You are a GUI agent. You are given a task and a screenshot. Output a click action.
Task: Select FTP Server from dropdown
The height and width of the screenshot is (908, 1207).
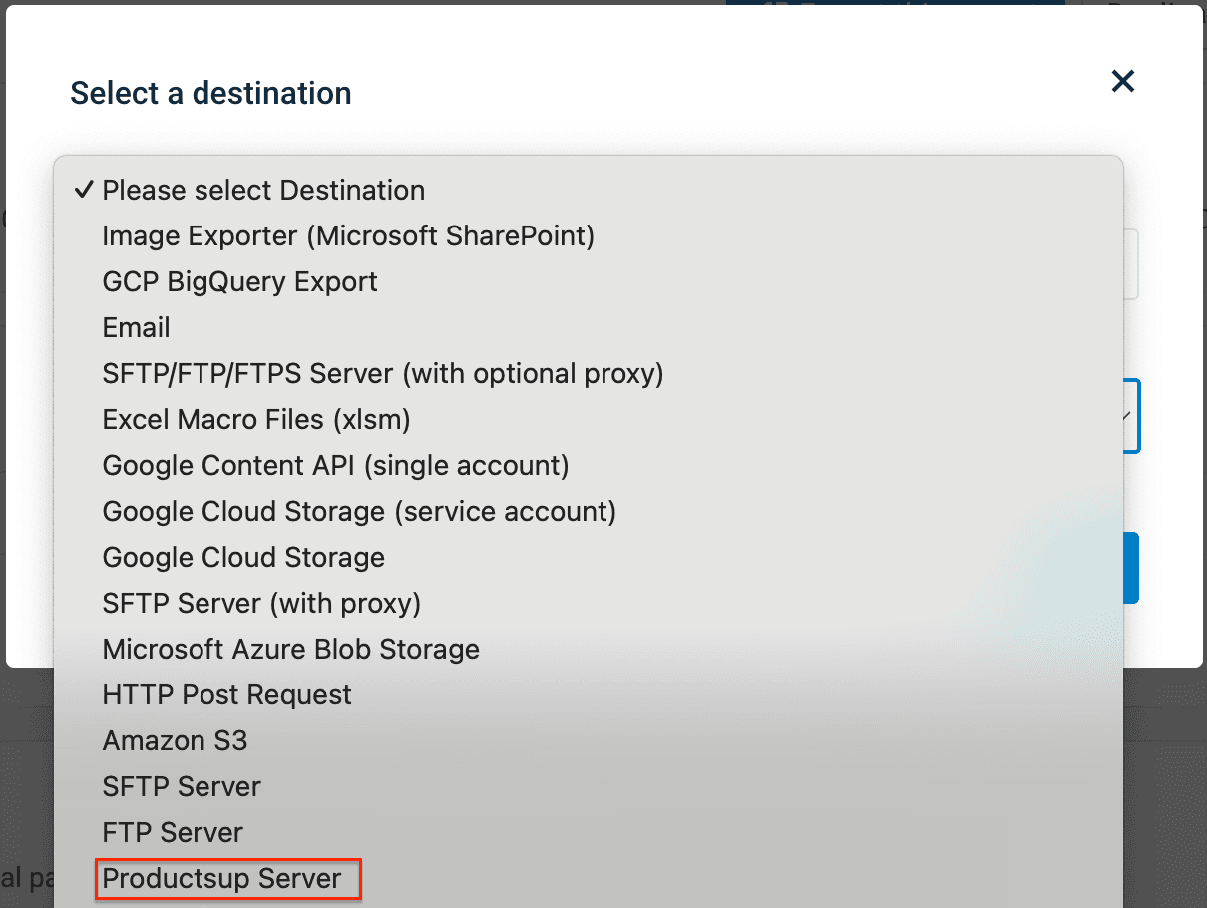point(173,833)
